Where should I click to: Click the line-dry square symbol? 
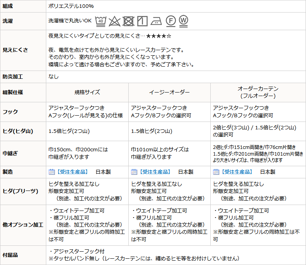tap(142, 21)
